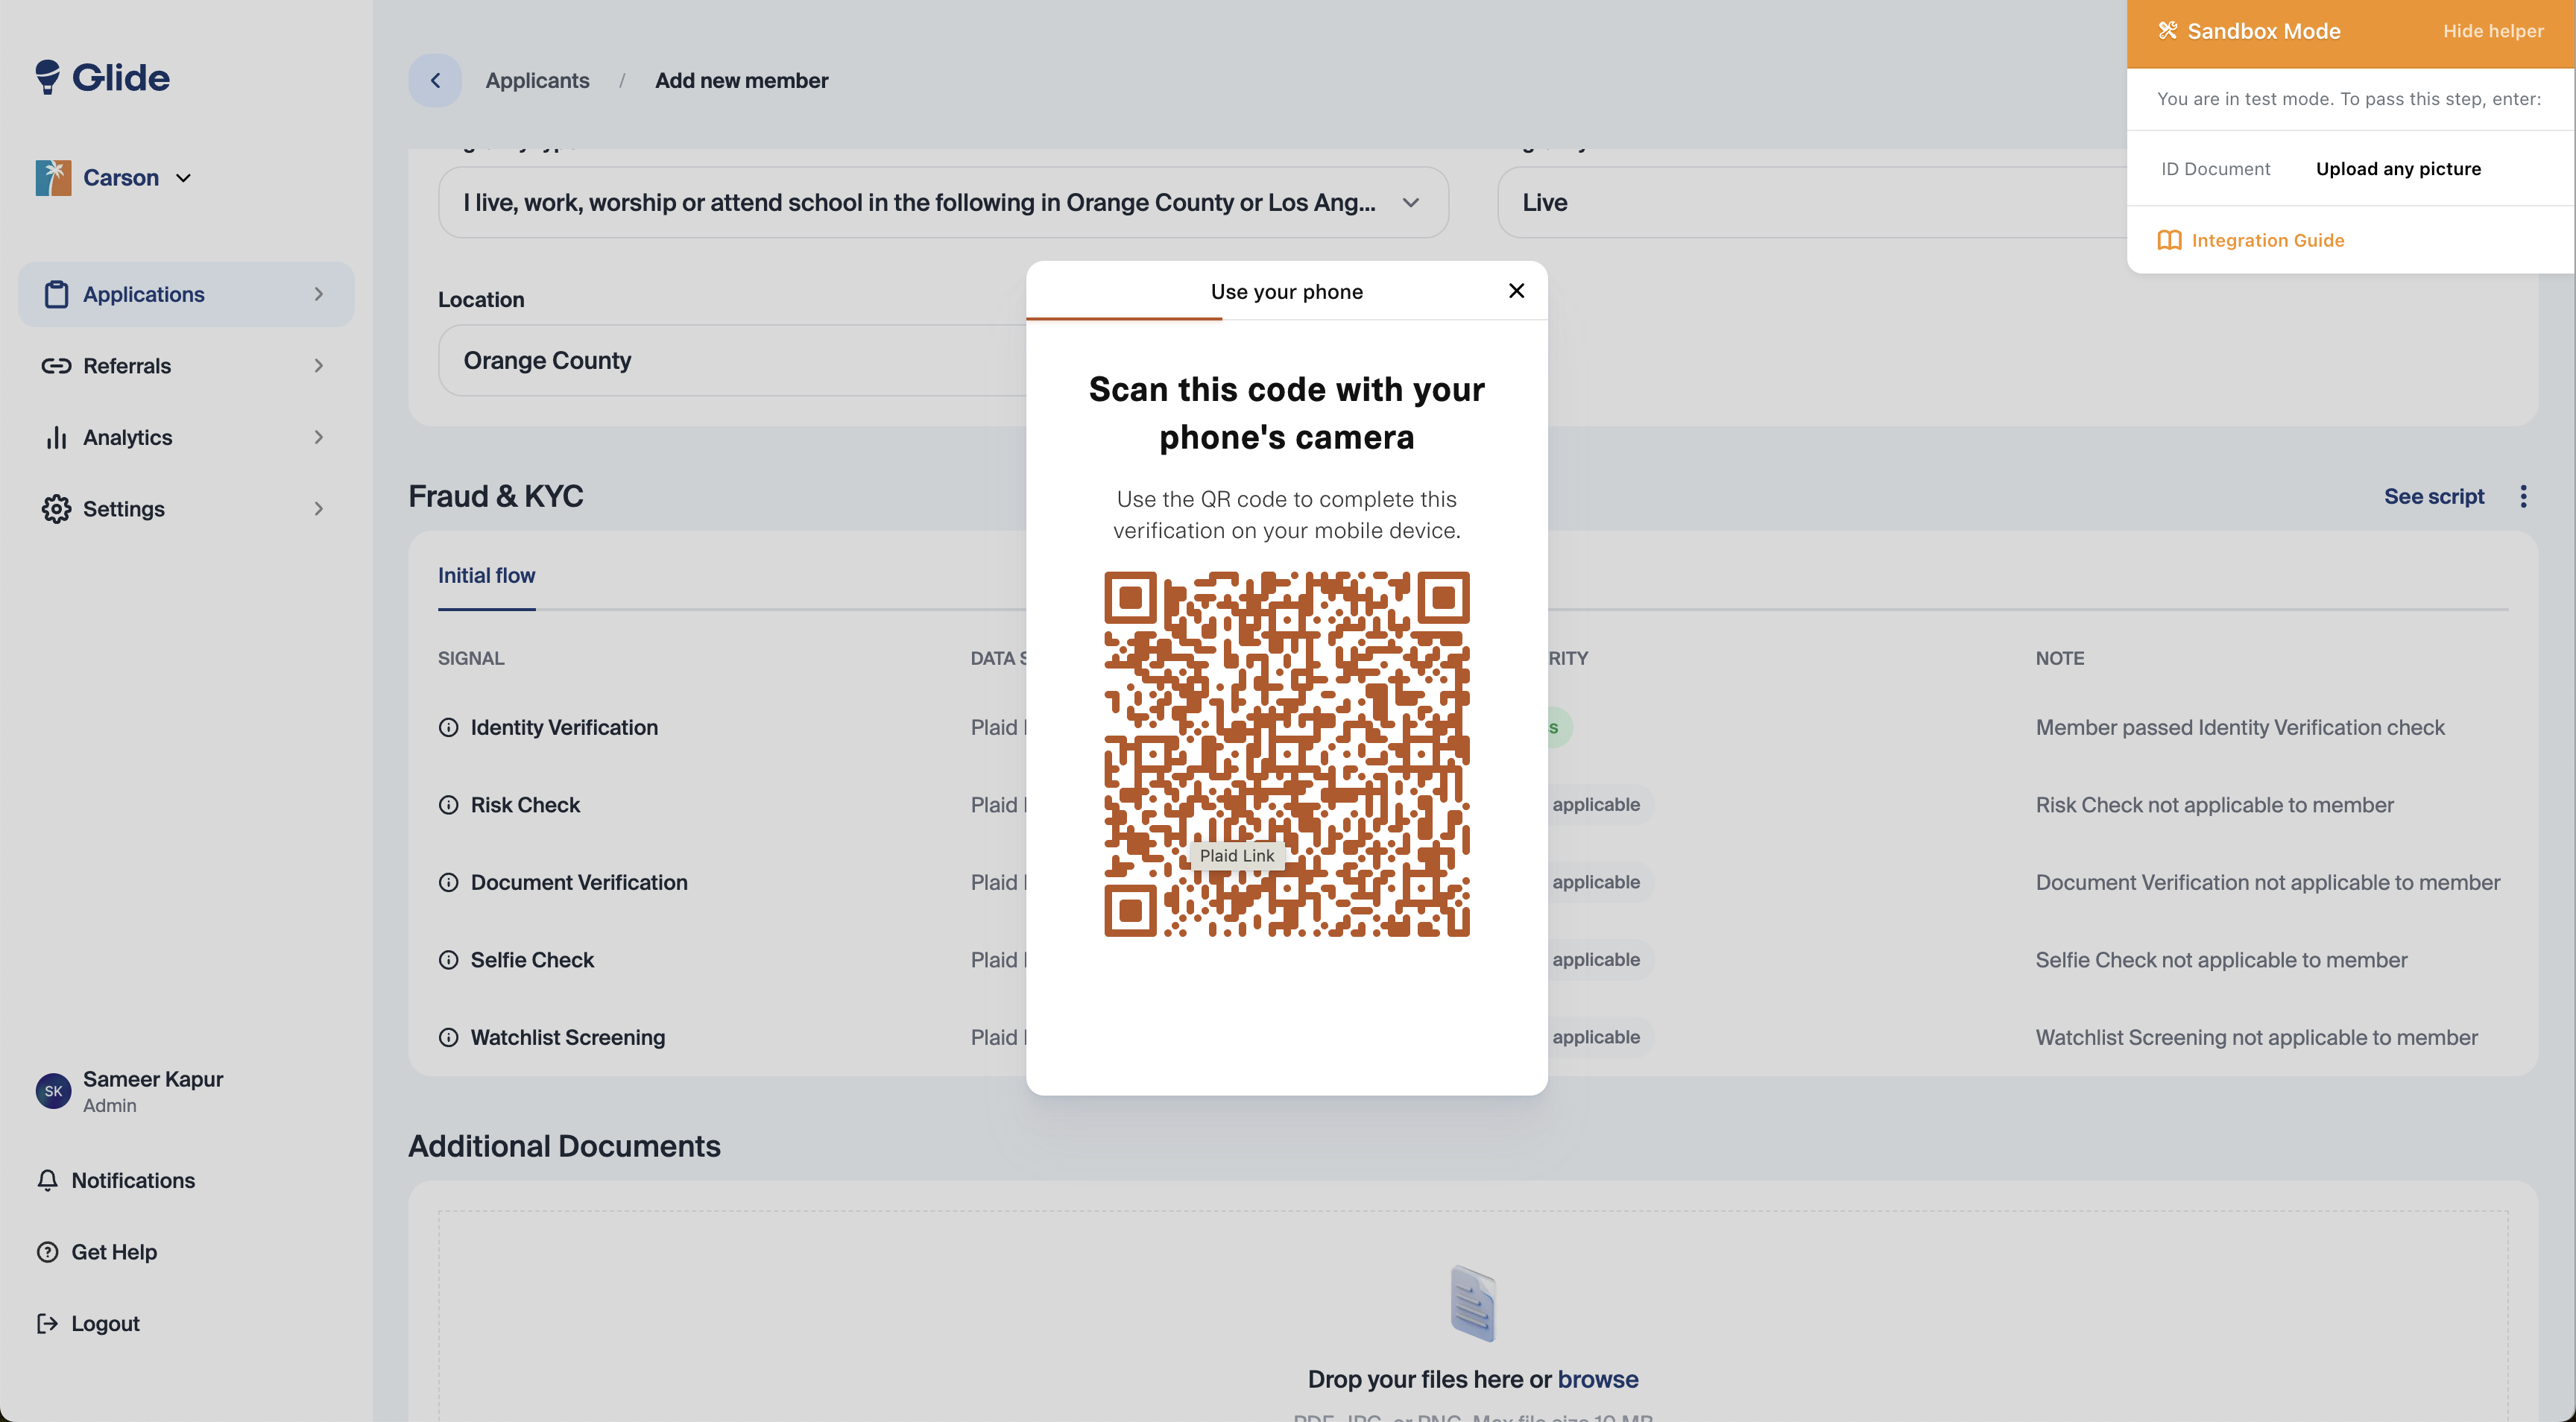
Task: Click the Glide balloon logo
Action: 47,77
